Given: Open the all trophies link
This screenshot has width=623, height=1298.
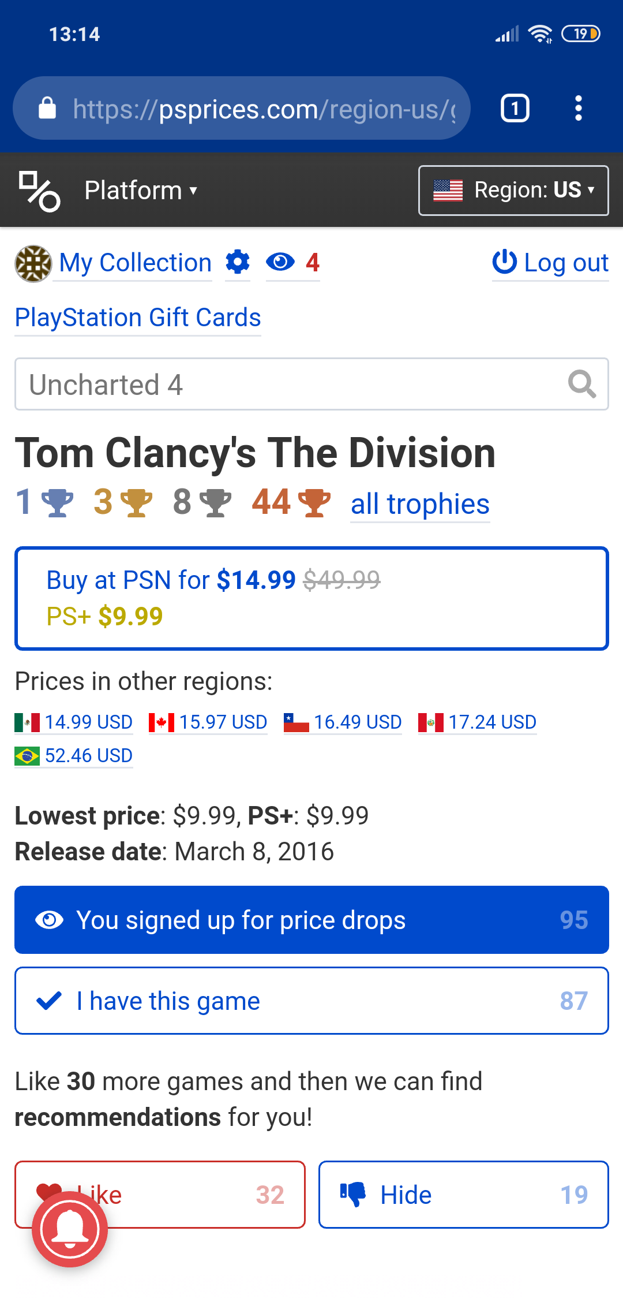Looking at the screenshot, I should click(x=420, y=505).
